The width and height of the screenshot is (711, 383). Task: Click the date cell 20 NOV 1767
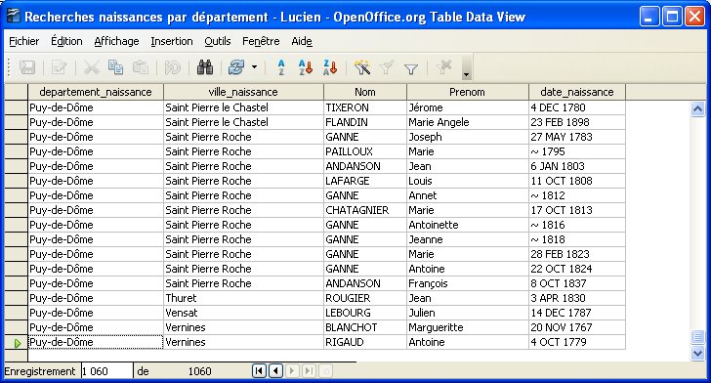pos(577,327)
